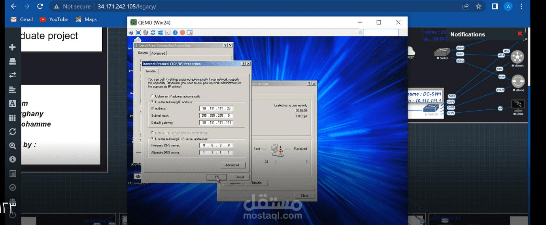Open the add object plus icon in sidebar
This screenshot has width=546, height=225.
click(x=12, y=47)
